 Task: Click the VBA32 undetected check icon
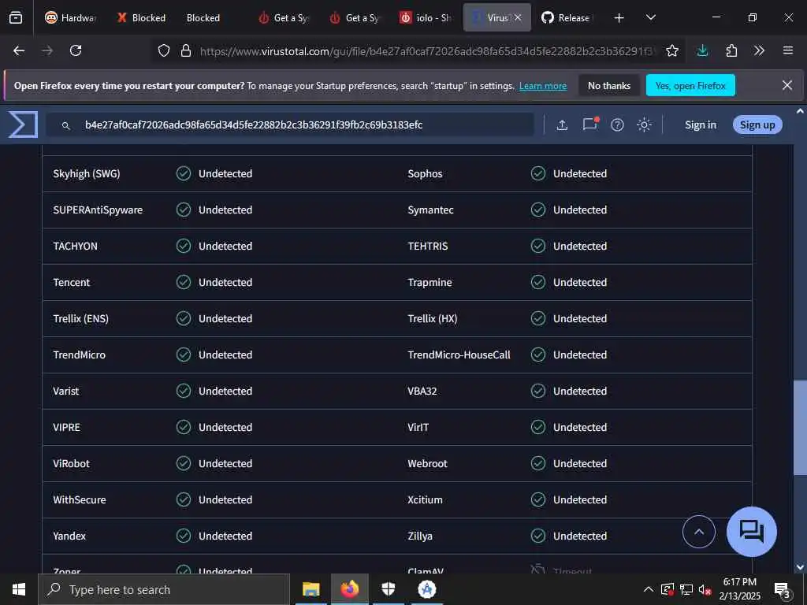click(x=537, y=391)
